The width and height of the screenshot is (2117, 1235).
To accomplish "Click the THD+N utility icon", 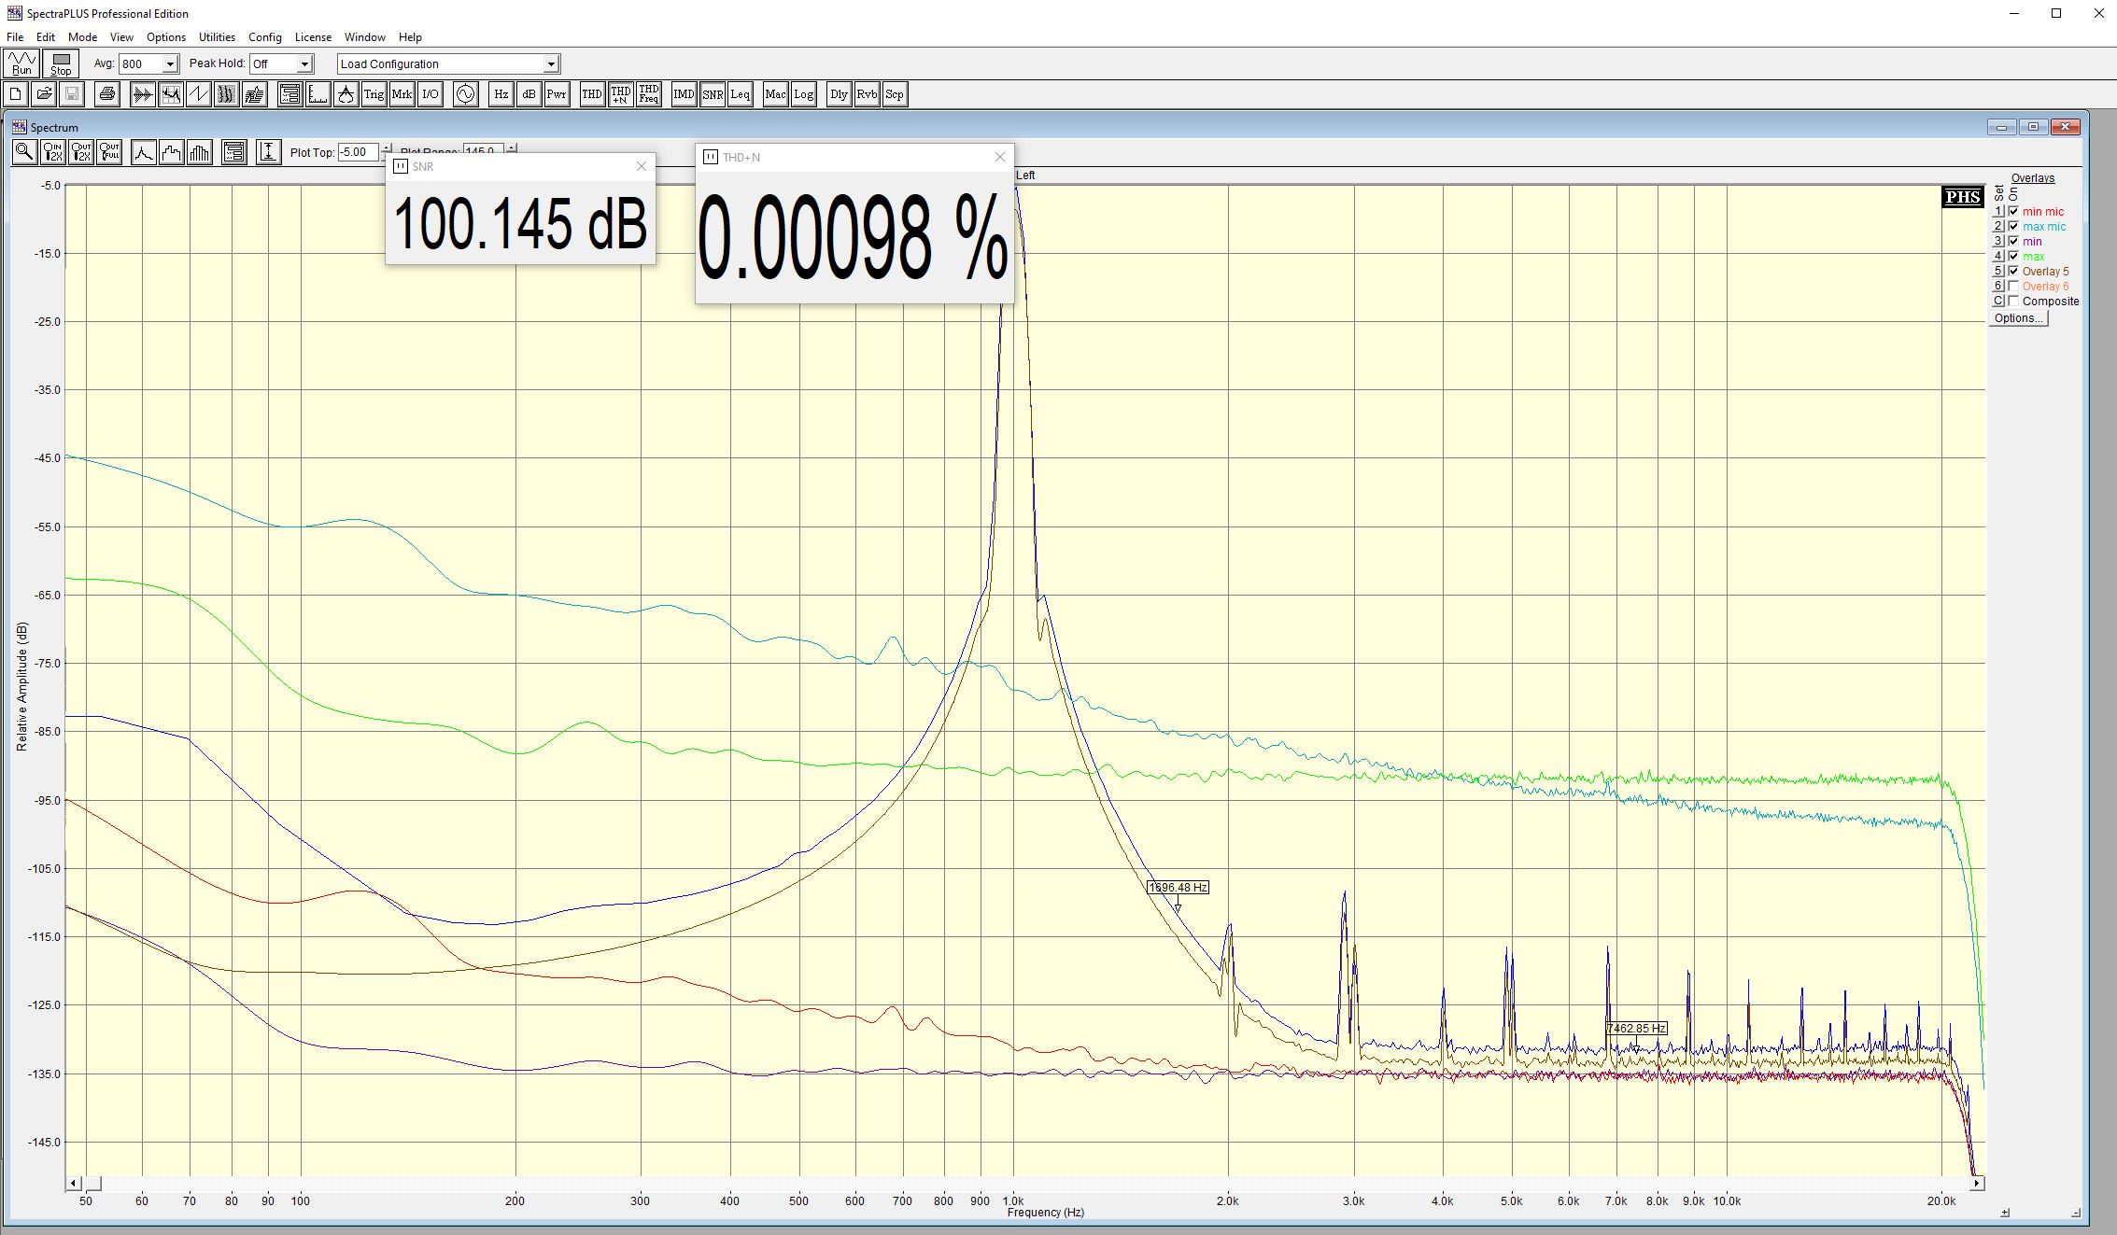I will [x=620, y=94].
